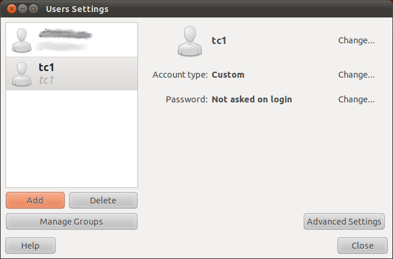Open Advanced Settings for tc1
Screen dimensions: 393x259
pos(344,222)
